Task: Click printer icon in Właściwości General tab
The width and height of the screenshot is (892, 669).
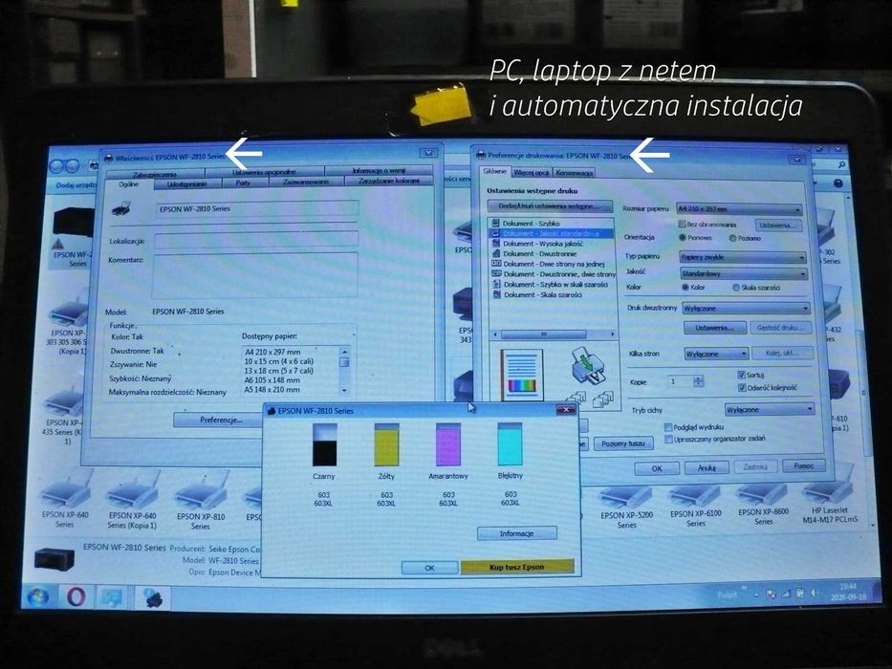Action: (121, 208)
